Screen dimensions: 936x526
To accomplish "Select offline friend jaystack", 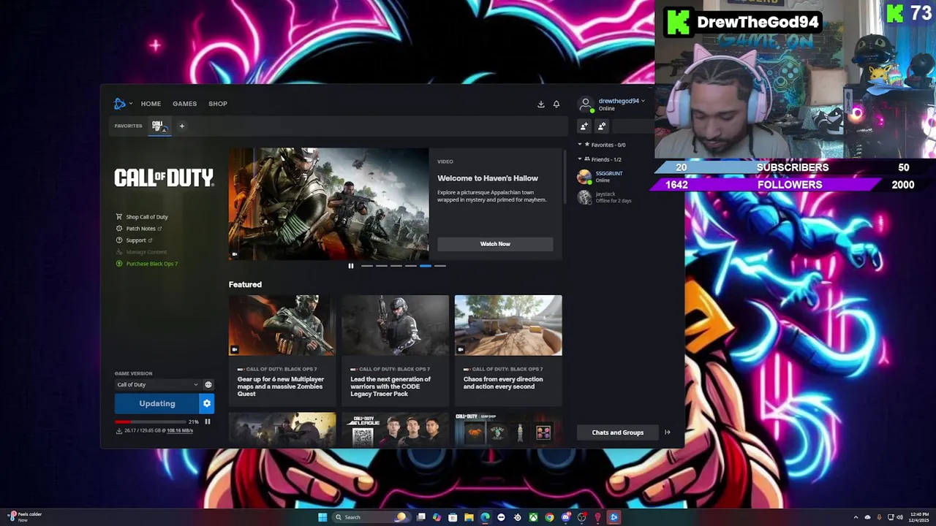I will click(614, 197).
